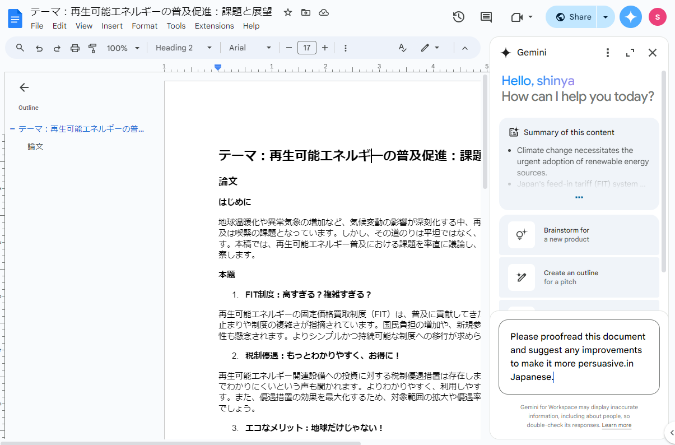Click the Summary of this content header
Viewport: 675px width, 445px height.
(561, 132)
